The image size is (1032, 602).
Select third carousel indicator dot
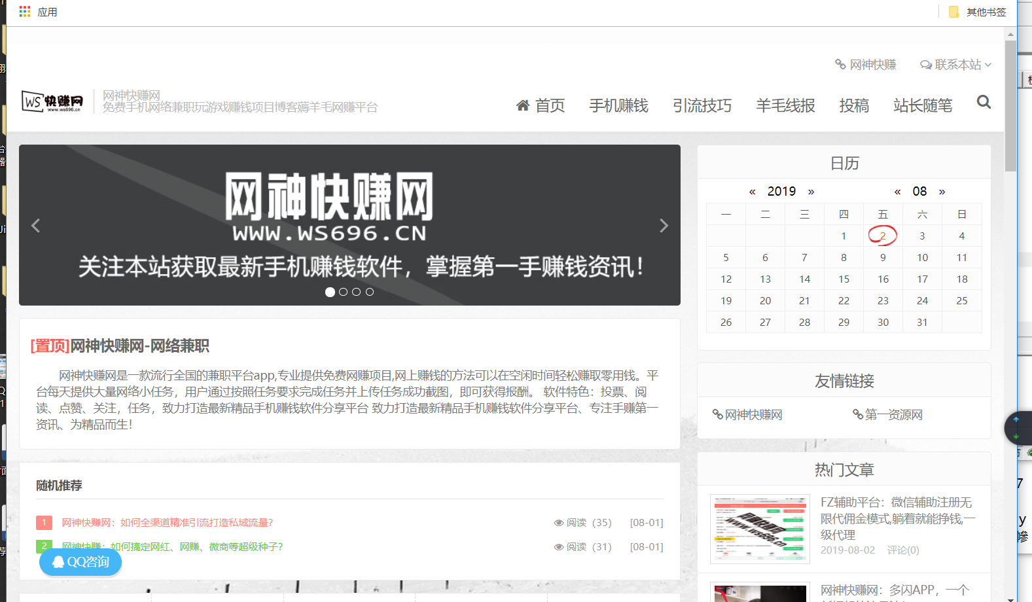[x=356, y=292]
